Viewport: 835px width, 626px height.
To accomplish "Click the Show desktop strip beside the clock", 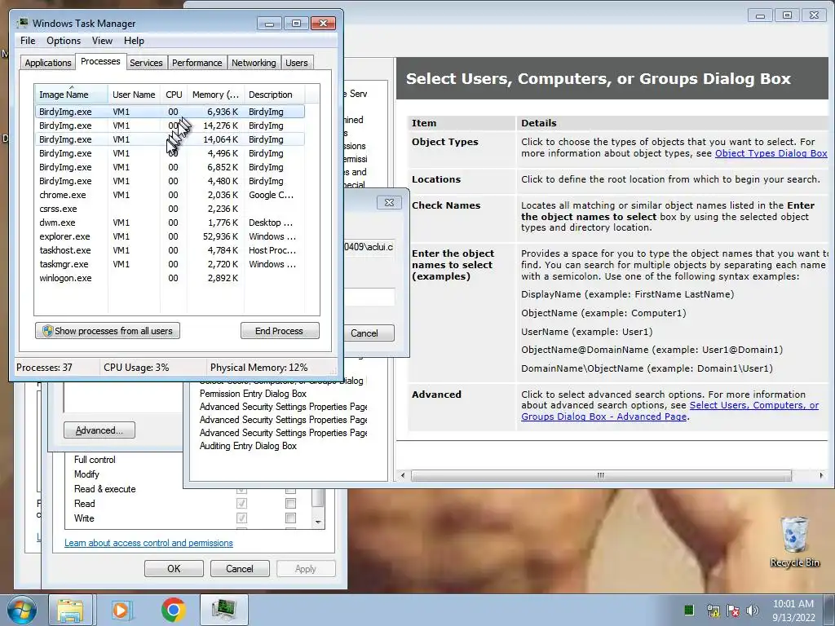I will coord(831,610).
